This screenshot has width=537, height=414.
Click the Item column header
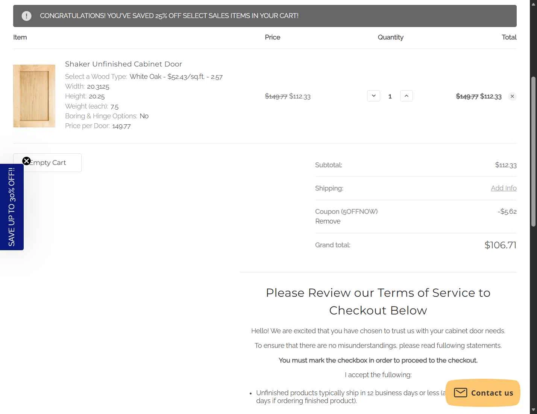(x=20, y=37)
